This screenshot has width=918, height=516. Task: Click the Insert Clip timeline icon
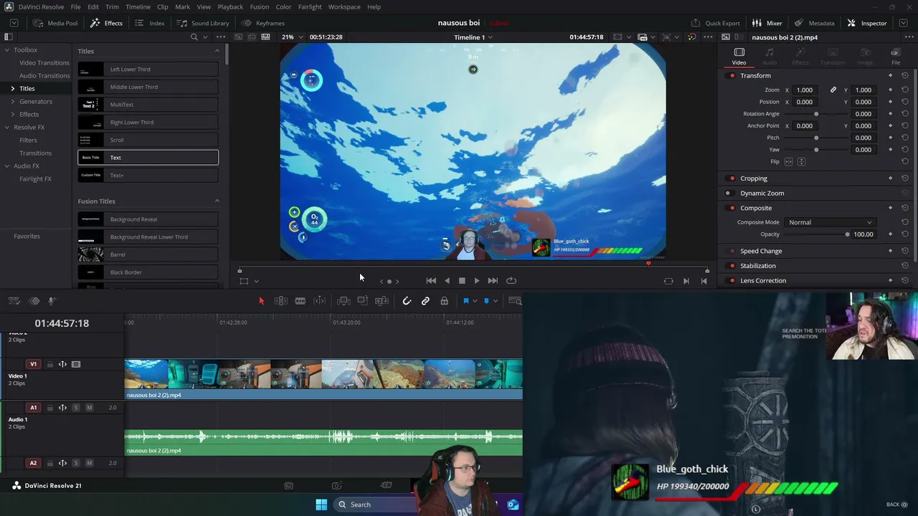tap(344, 301)
